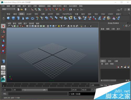Click the range slider bar showing 1 to 24
Screen dimensions: 131x100
[35, 90]
